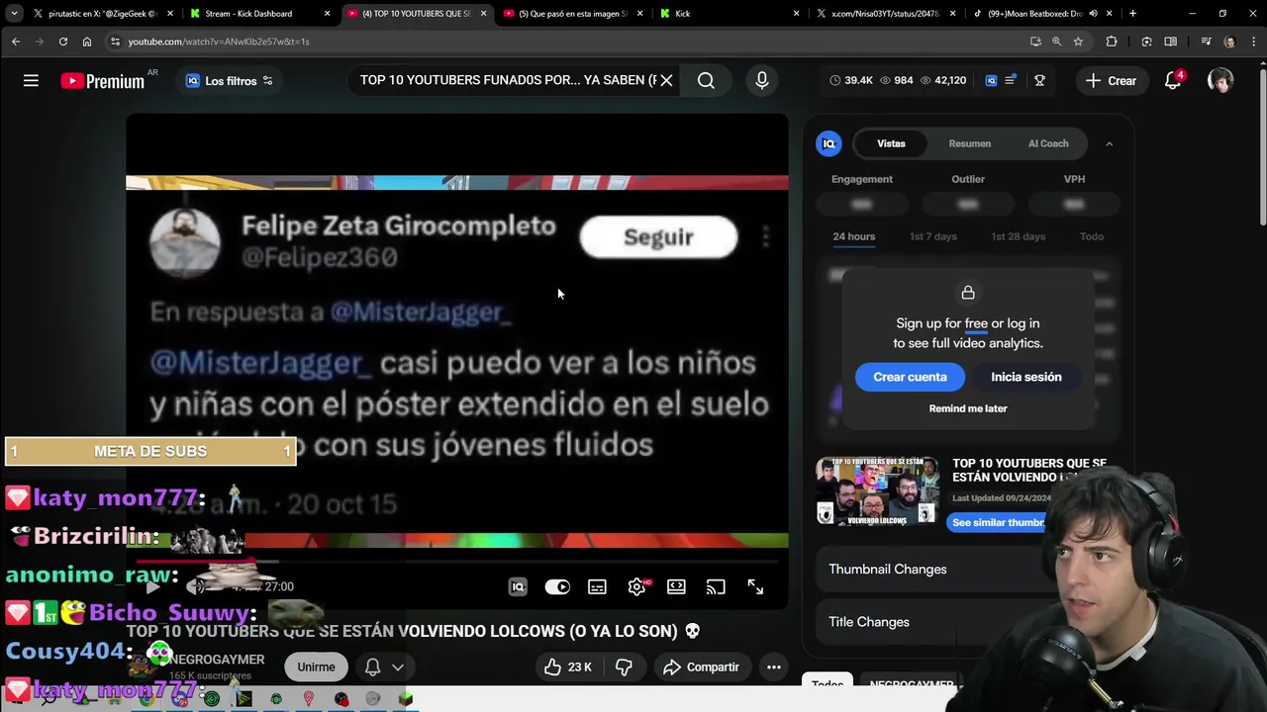The height and width of the screenshot is (712, 1267).
Task: Start voice search with the microphone
Action: (x=762, y=81)
